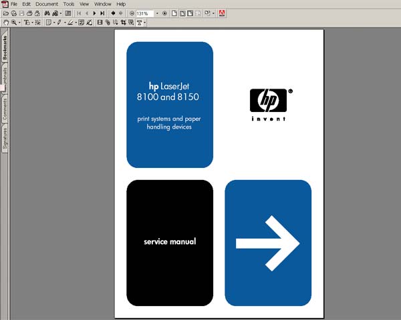Select the Text Select tool
Image resolution: width=401 pixels, height=320 pixels.
click(27, 23)
